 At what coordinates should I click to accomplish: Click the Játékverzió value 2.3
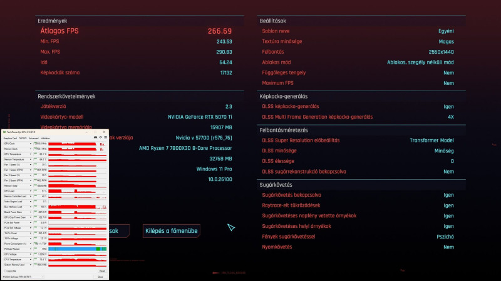pos(229,106)
